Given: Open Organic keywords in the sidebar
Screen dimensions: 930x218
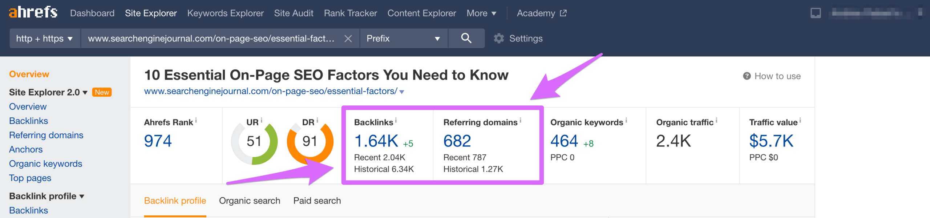Looking at the screenshot, I should pos(46,163).
